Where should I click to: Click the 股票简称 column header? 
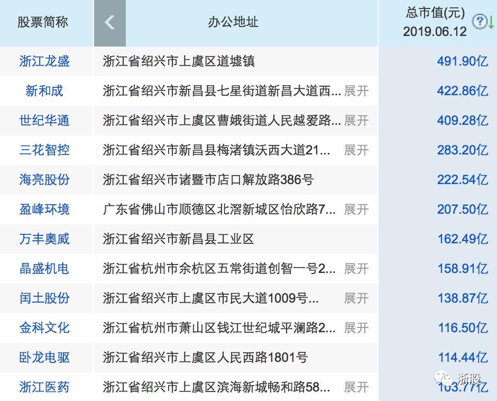pos(42,22)
